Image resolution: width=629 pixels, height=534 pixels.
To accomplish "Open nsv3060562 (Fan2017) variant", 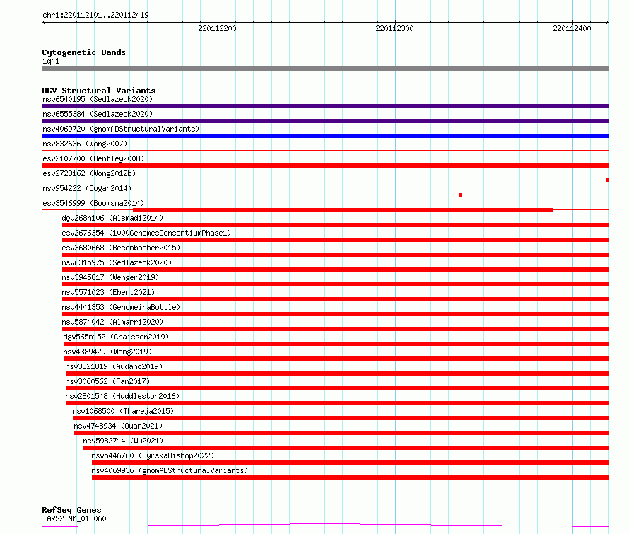I will (107, 381).
